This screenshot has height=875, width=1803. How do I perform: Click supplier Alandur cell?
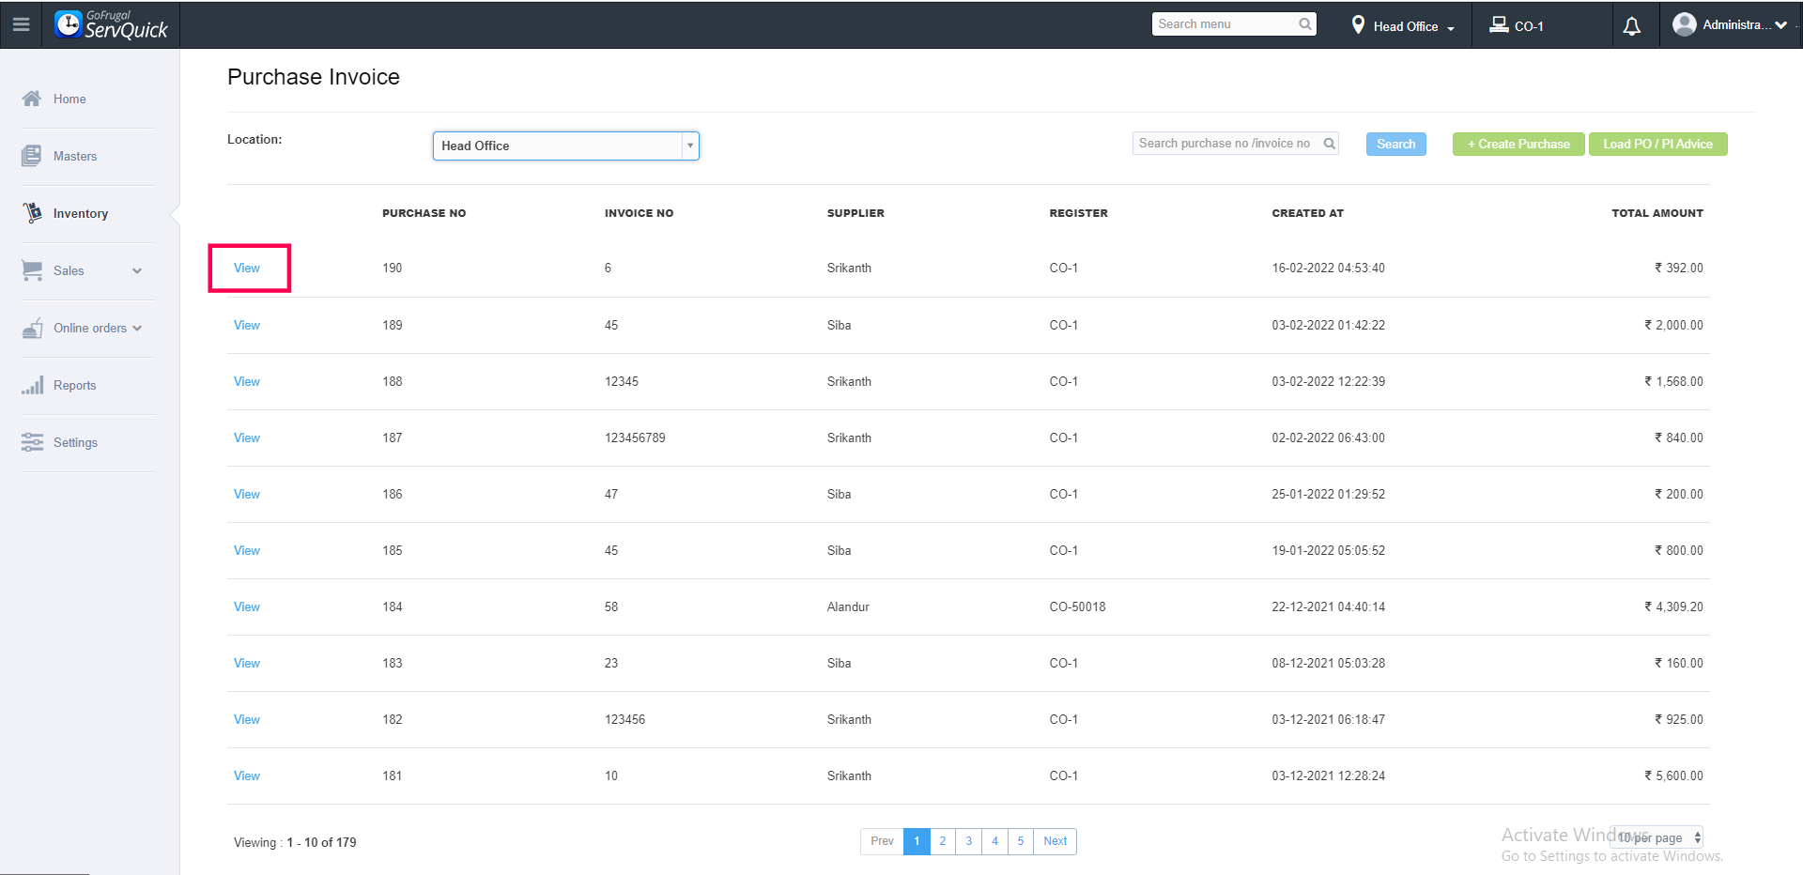click(848, 606)
